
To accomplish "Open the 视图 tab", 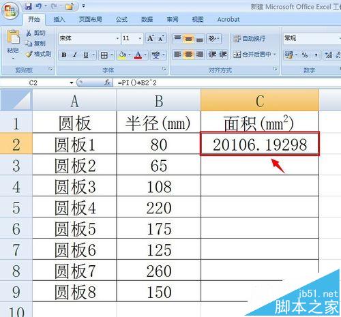I will pos(198,20).
